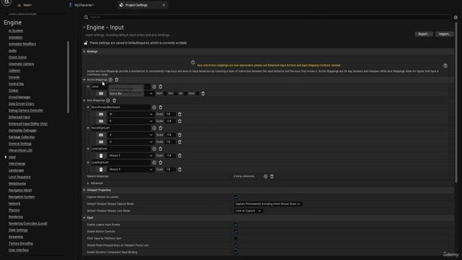Viewport: 462px width, 260px height.
Task: Remove the Mouse X binding row
Action: click(x=180, y=170)
